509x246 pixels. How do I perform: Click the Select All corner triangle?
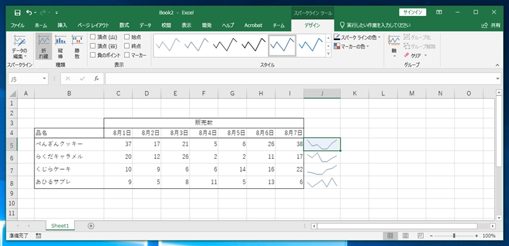tap(12, 93)
